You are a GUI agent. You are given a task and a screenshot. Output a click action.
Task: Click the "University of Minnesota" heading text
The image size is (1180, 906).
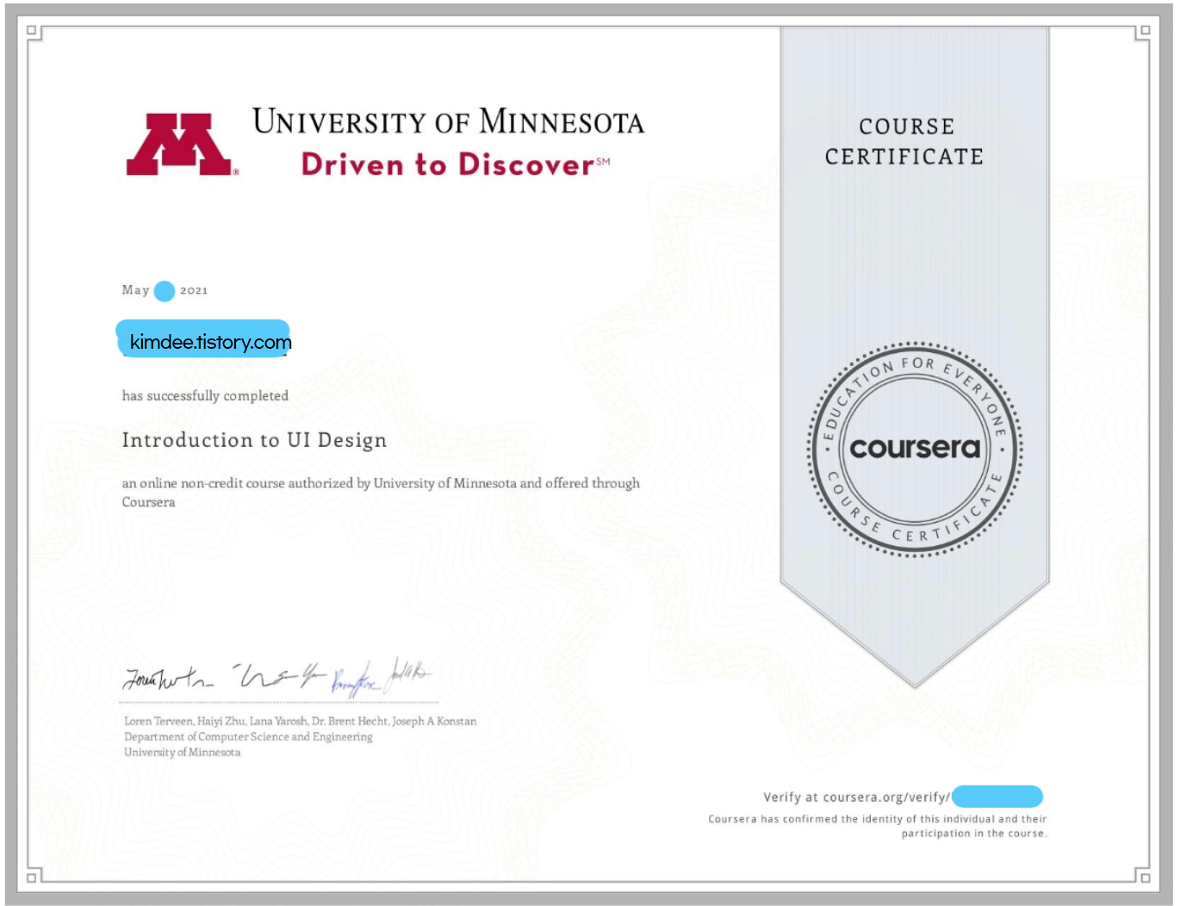(x=448, y=121)
